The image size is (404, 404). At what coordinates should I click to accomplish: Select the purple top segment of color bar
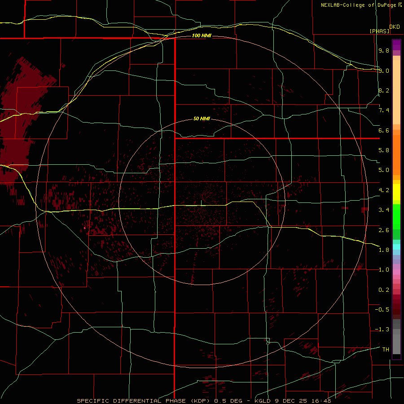pos(396,45)
